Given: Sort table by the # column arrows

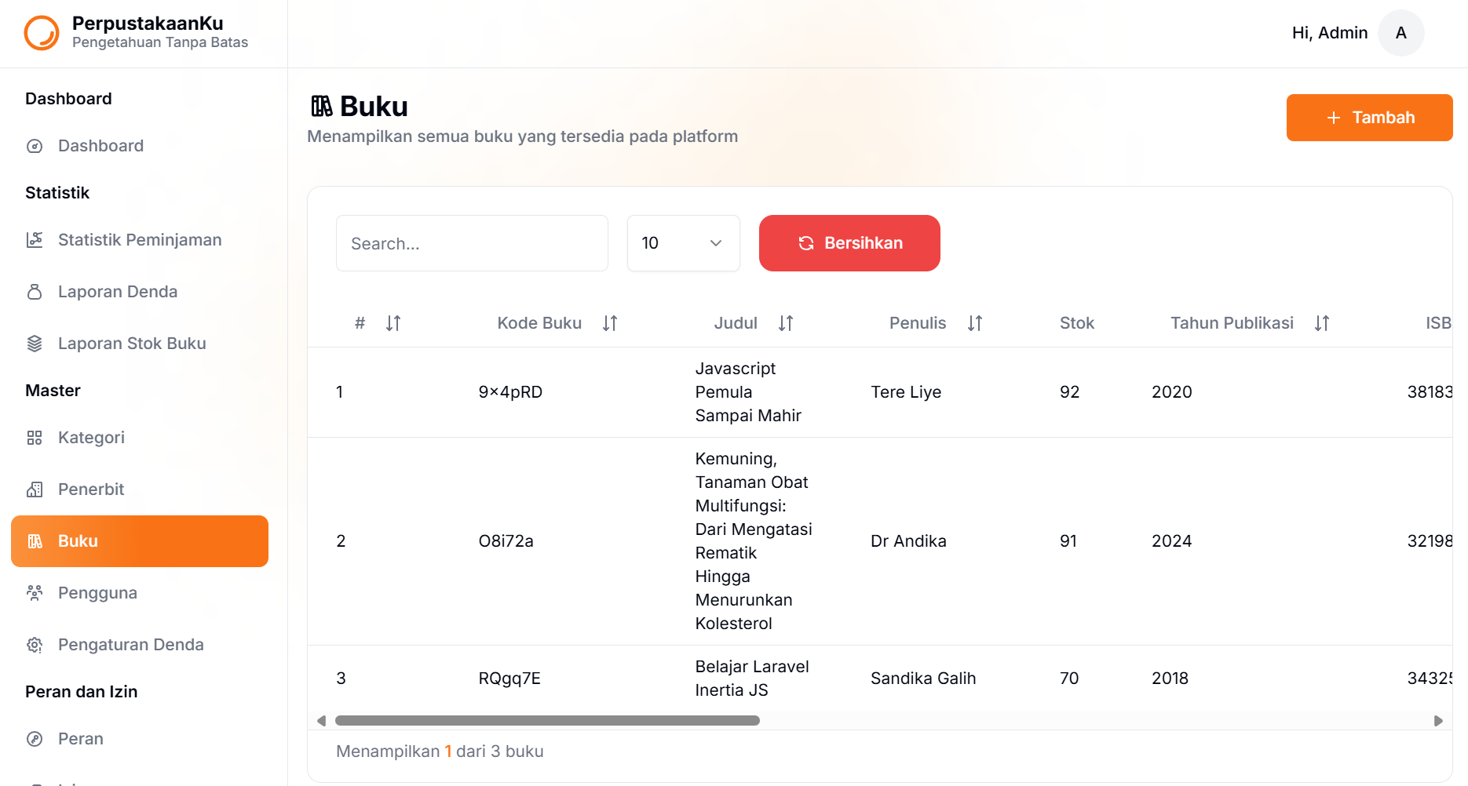Looking at the screenshot, I should point(393,323).
